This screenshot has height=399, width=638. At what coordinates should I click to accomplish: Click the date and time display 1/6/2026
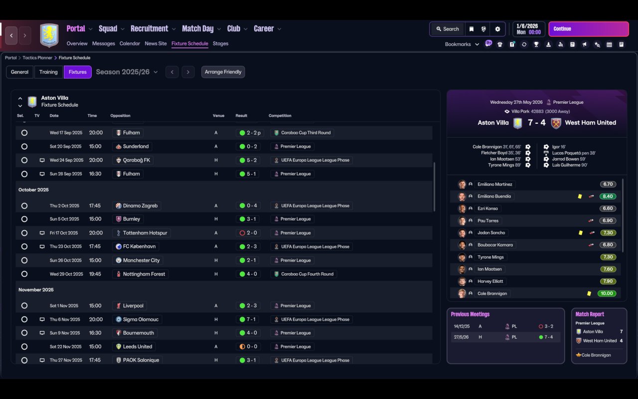(x=529, y=29)
